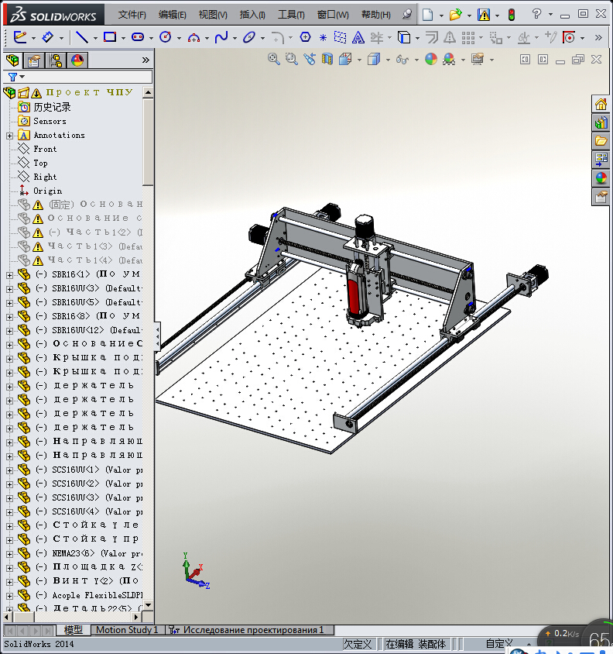Select the Centerpoint Arc tool
Viewport: 613px width, 654px height.
tap(193, 38)
